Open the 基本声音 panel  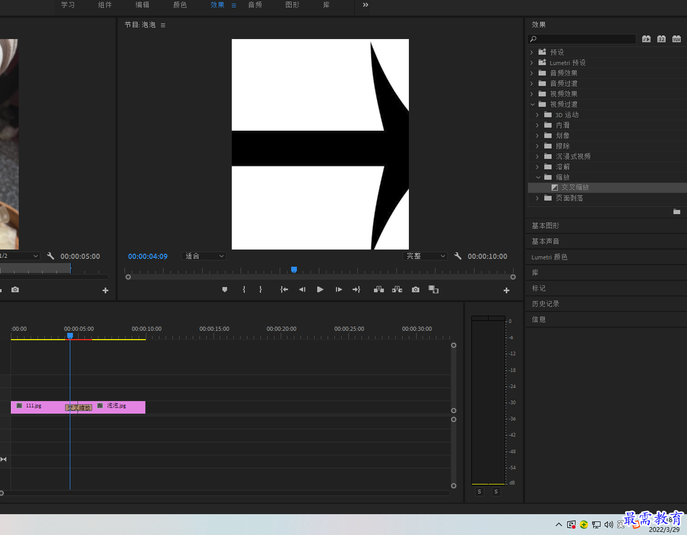tap(545, 241)
